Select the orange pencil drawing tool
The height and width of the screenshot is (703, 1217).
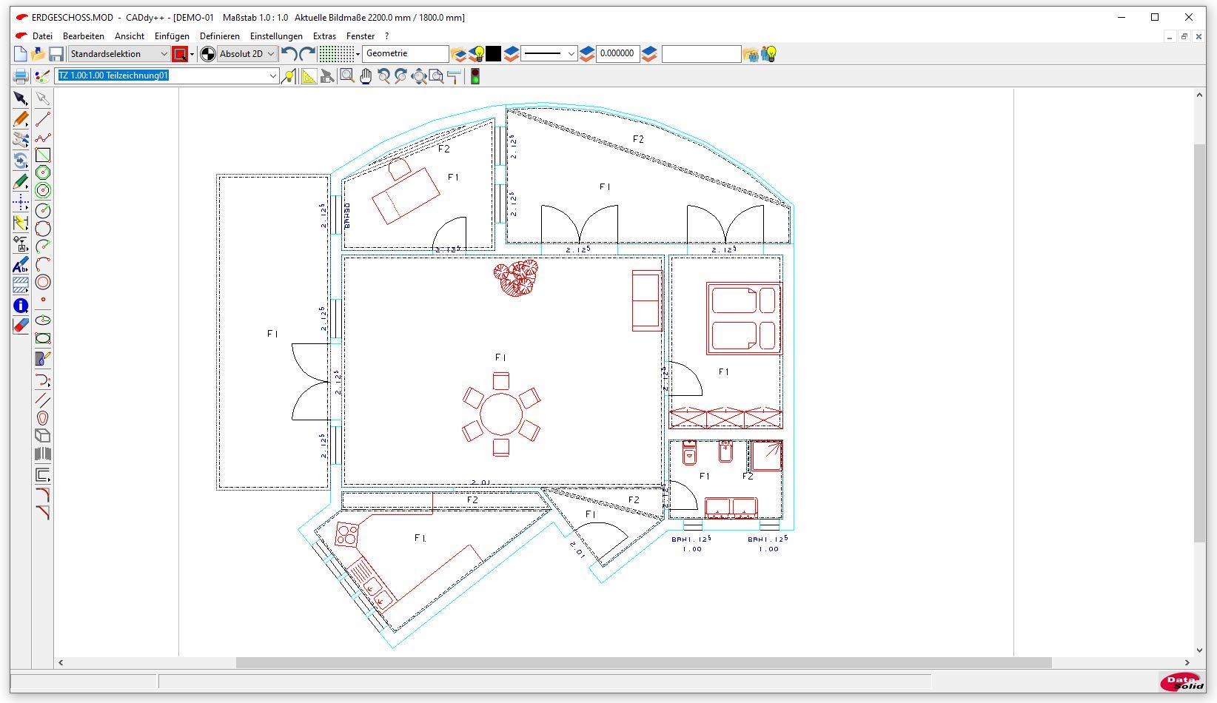coord(21,119)
